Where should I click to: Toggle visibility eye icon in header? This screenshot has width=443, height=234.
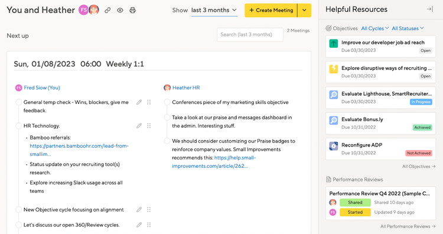pyautogui.click(x=120, y=11)
